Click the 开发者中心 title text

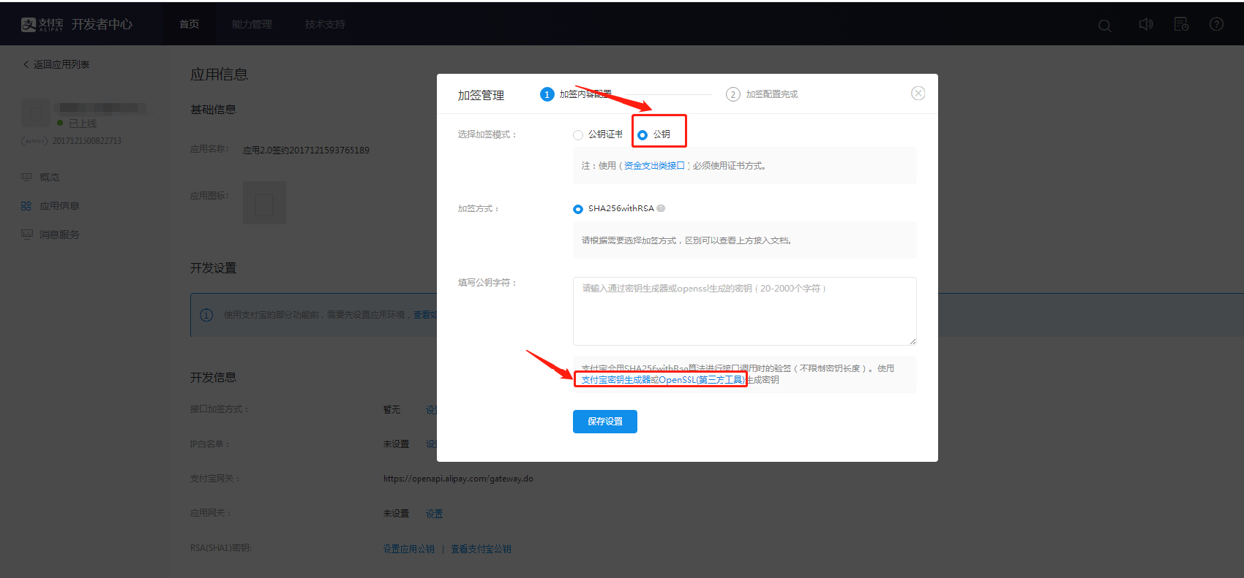tap(102, 24)
